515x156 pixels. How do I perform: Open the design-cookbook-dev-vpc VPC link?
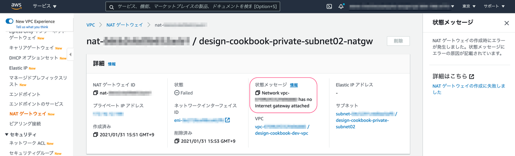click(x=281, y=133)
